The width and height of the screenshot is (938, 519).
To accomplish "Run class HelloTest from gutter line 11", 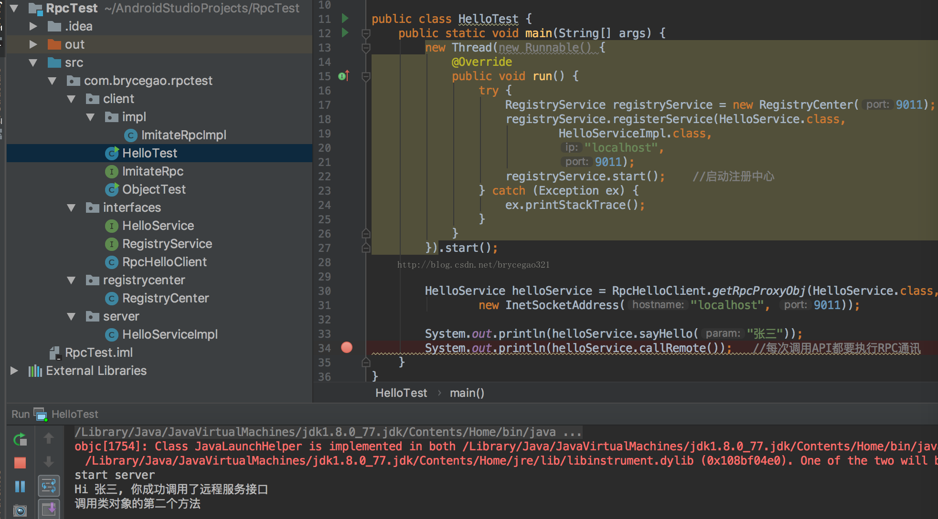I will (345, 19).
